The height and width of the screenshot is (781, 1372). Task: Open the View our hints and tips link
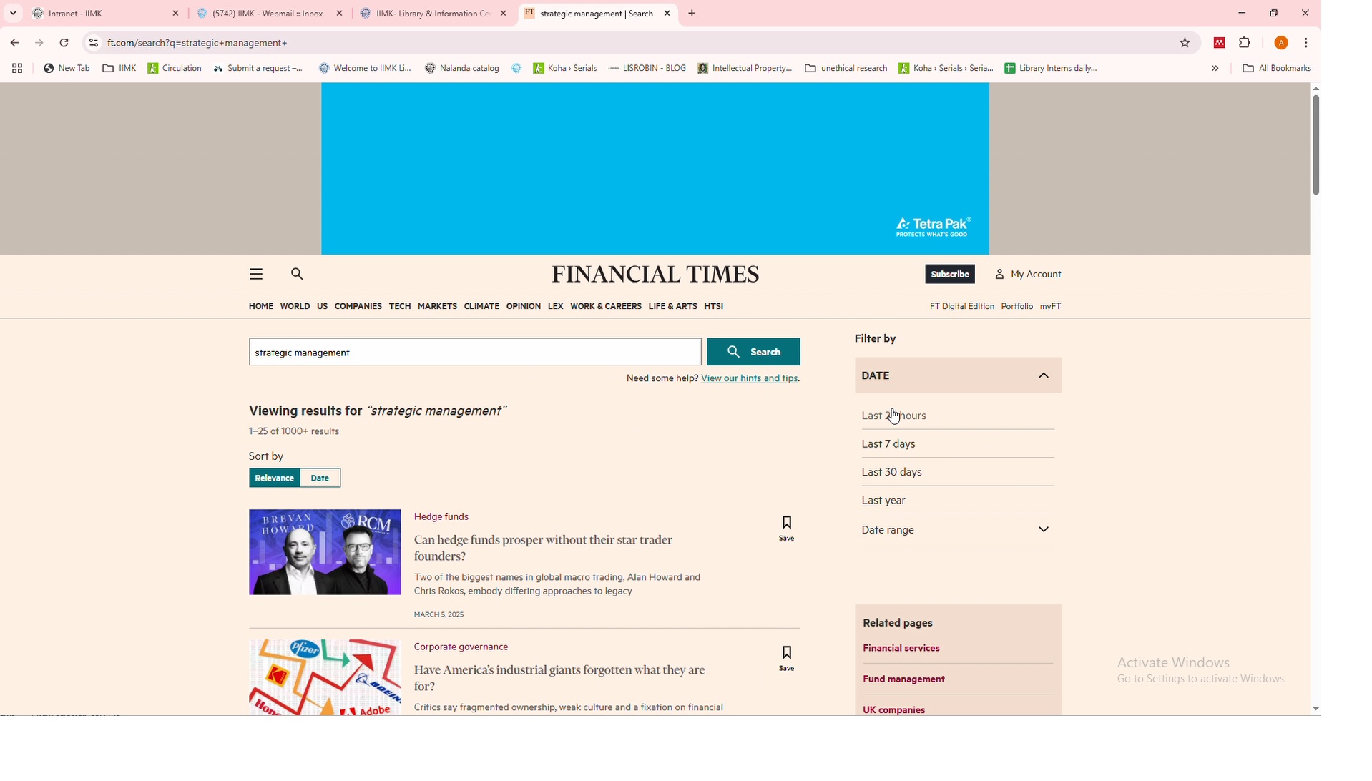750,379
